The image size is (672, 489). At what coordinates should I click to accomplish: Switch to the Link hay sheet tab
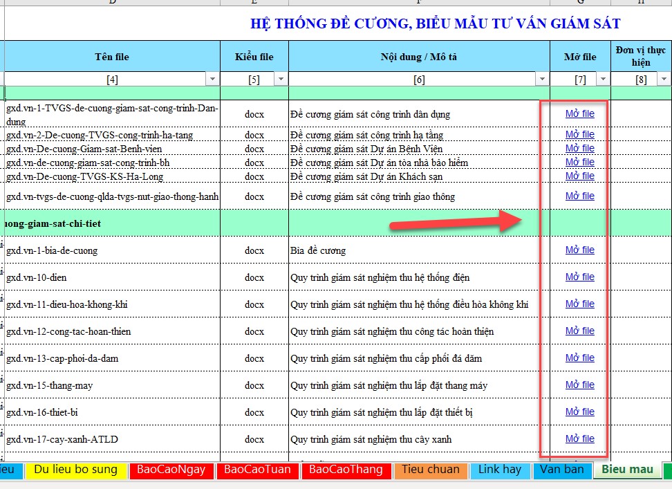[x=500, y=470]
